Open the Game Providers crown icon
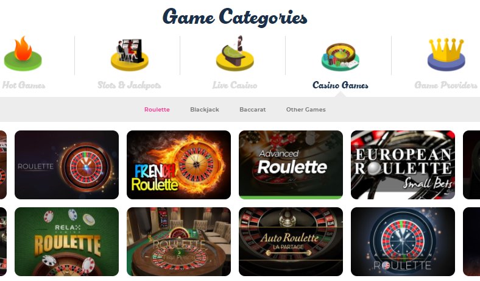The height and width of the screenshot is (281, 480). pyautogui.click(x=446, y=54)
